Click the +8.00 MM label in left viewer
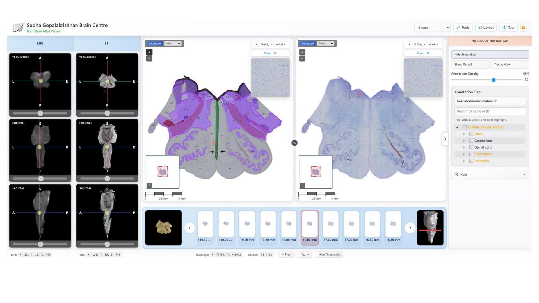This screenshot has width=539, height=303. (155, 44)
